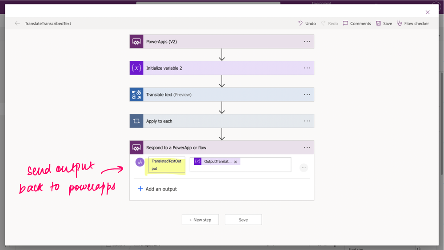
Task: Insert a step between Translate text and Apply to each
Action: 222,108
